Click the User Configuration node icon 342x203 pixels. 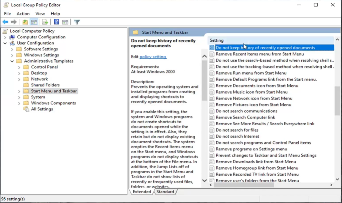[12, 43]
